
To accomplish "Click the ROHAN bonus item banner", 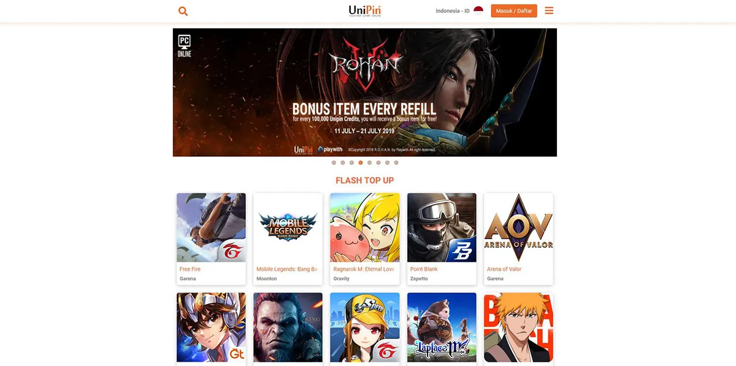I will (365, 92).
